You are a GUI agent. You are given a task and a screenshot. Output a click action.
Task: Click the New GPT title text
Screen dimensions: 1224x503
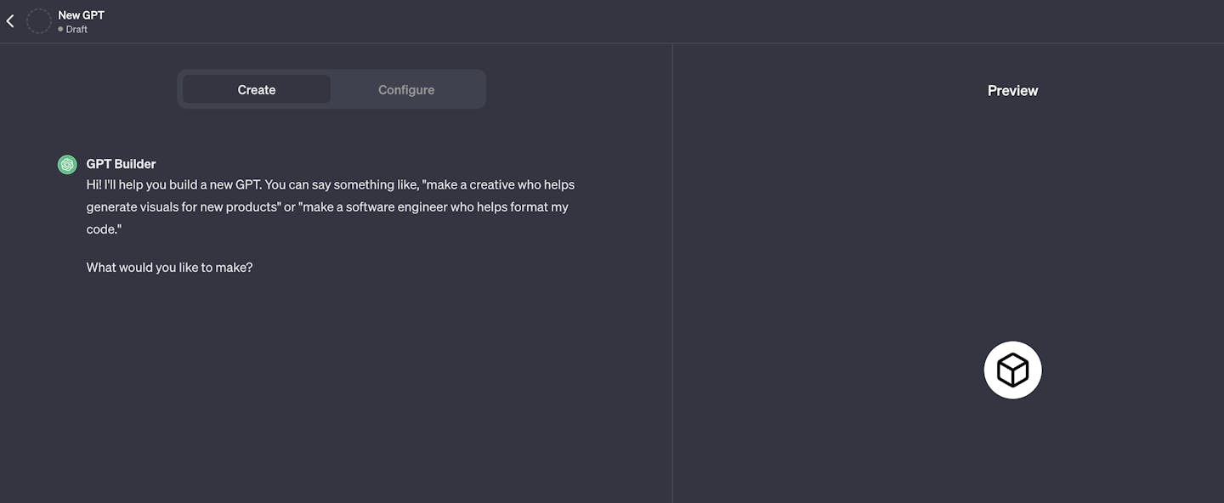tap(81, 15)
